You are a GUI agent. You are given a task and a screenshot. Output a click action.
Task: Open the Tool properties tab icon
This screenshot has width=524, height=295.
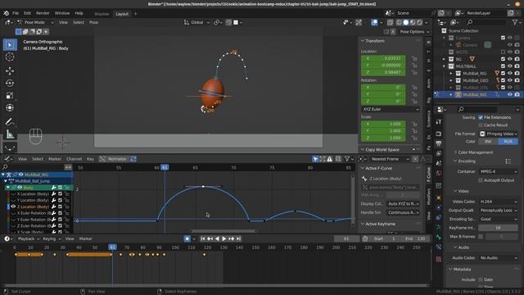439,122
